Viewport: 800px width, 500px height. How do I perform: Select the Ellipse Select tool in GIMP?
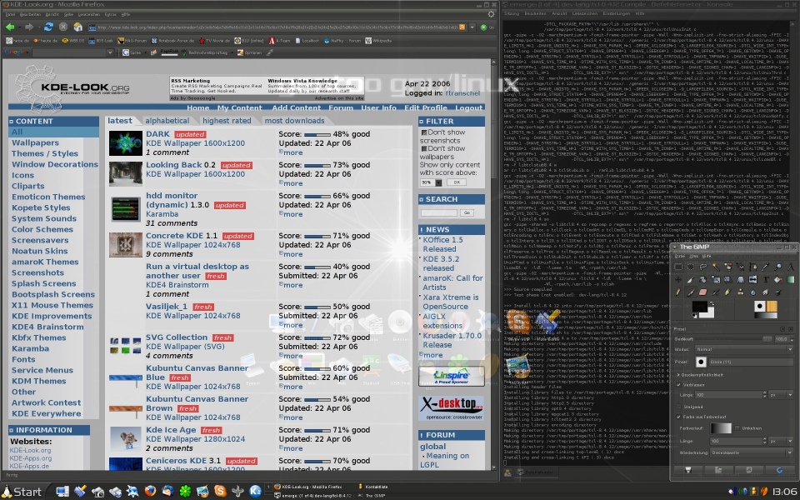point(690,267)
